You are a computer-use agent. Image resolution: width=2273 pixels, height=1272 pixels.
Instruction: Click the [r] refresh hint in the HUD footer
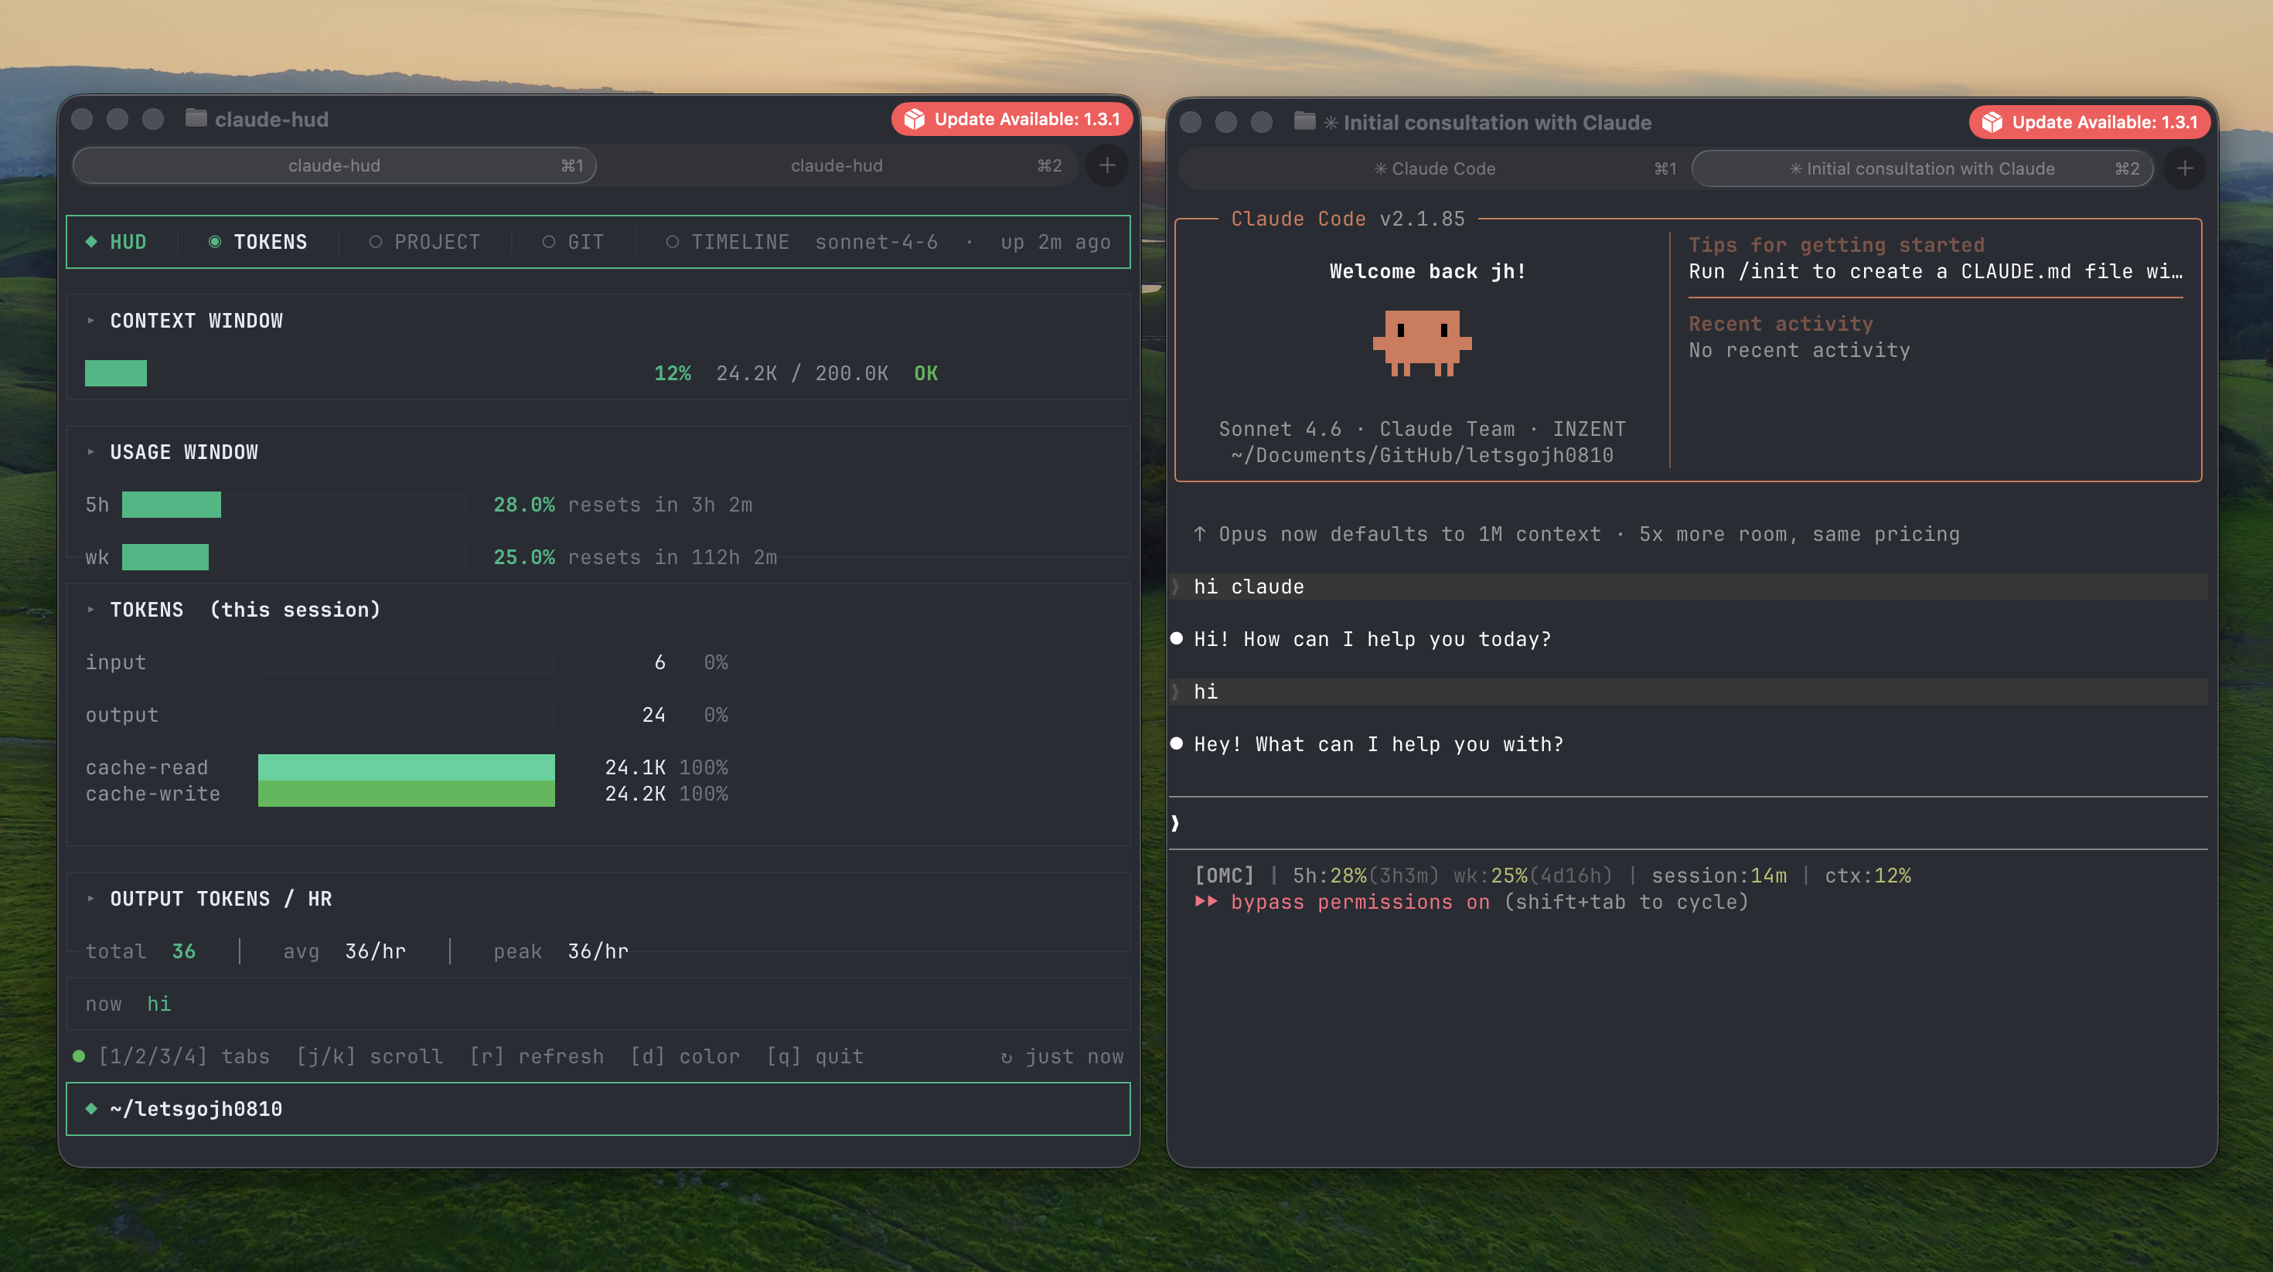(537, 1056)
